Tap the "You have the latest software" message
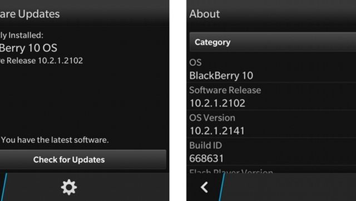356x201 pixels. (55, 140)
